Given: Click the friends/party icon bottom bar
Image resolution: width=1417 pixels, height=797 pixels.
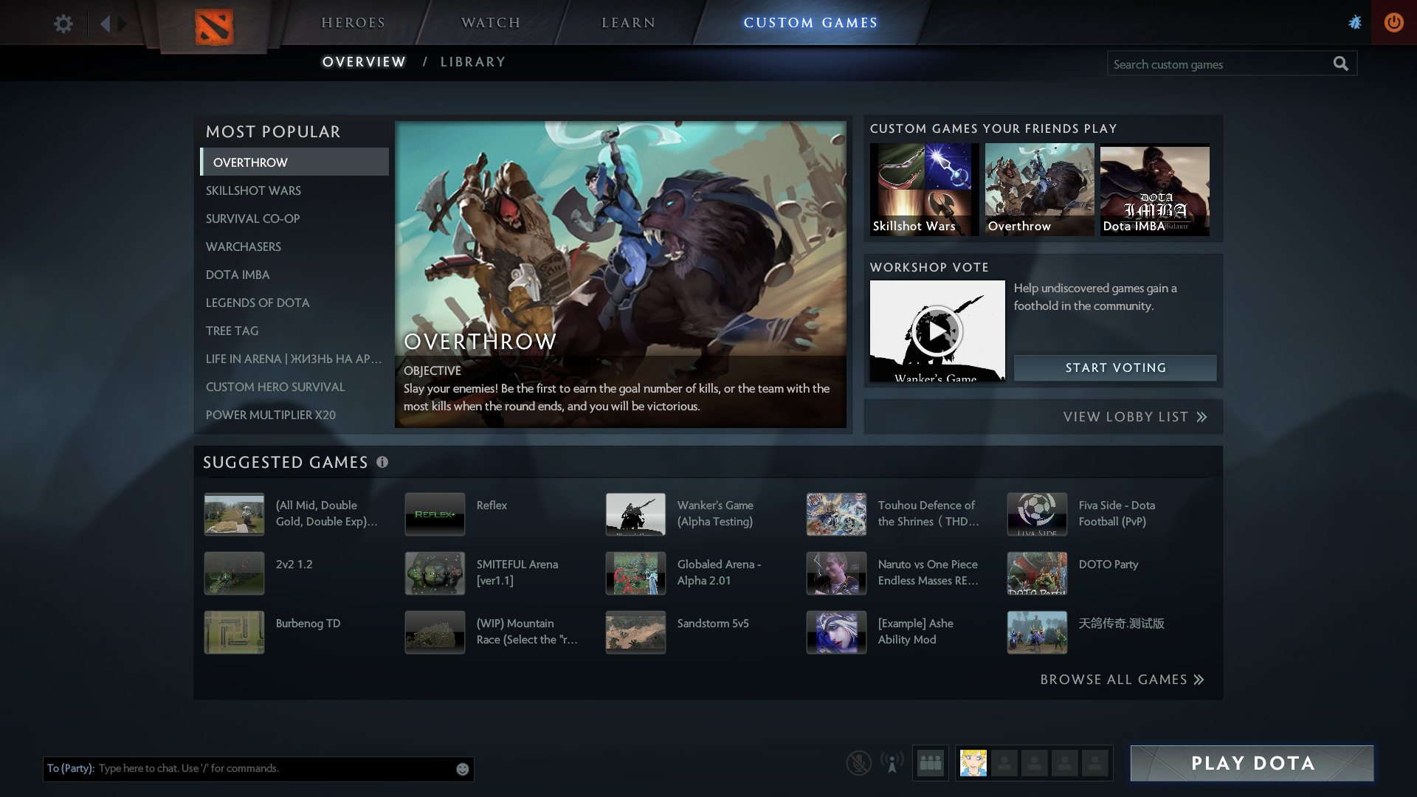Looking at the screenshot, I should [x=931, y=763].
